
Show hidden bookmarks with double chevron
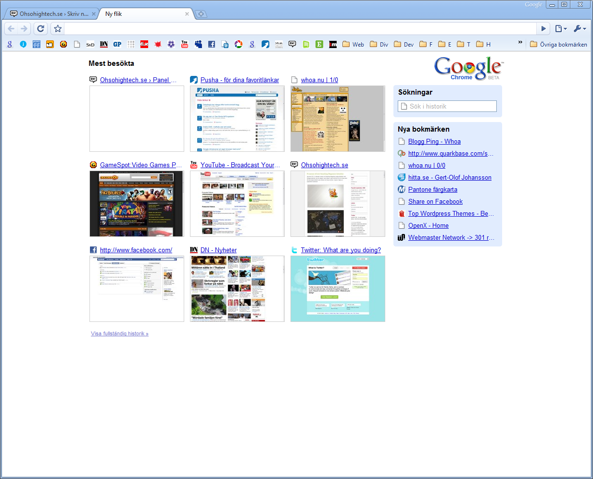[520, 43]
